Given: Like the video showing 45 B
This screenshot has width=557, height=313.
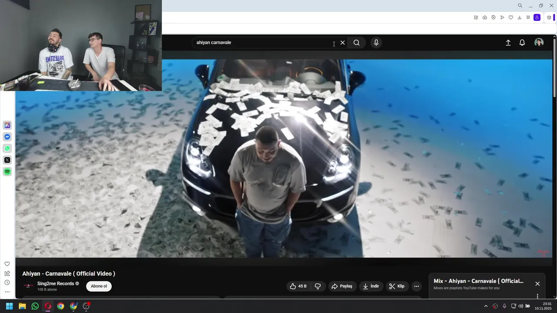Looking at the screenshot, I should coord(298,286).
